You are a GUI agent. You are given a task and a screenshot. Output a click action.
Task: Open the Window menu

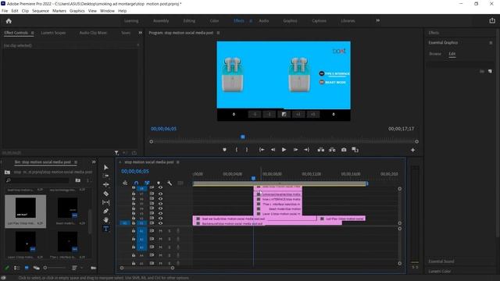click(x=107, y=11)
